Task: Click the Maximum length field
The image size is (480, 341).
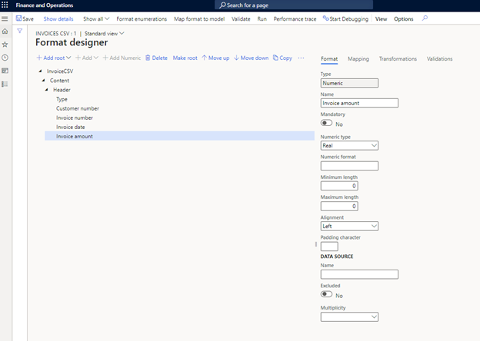Action: pyautogui.click(x=339, y=207)
